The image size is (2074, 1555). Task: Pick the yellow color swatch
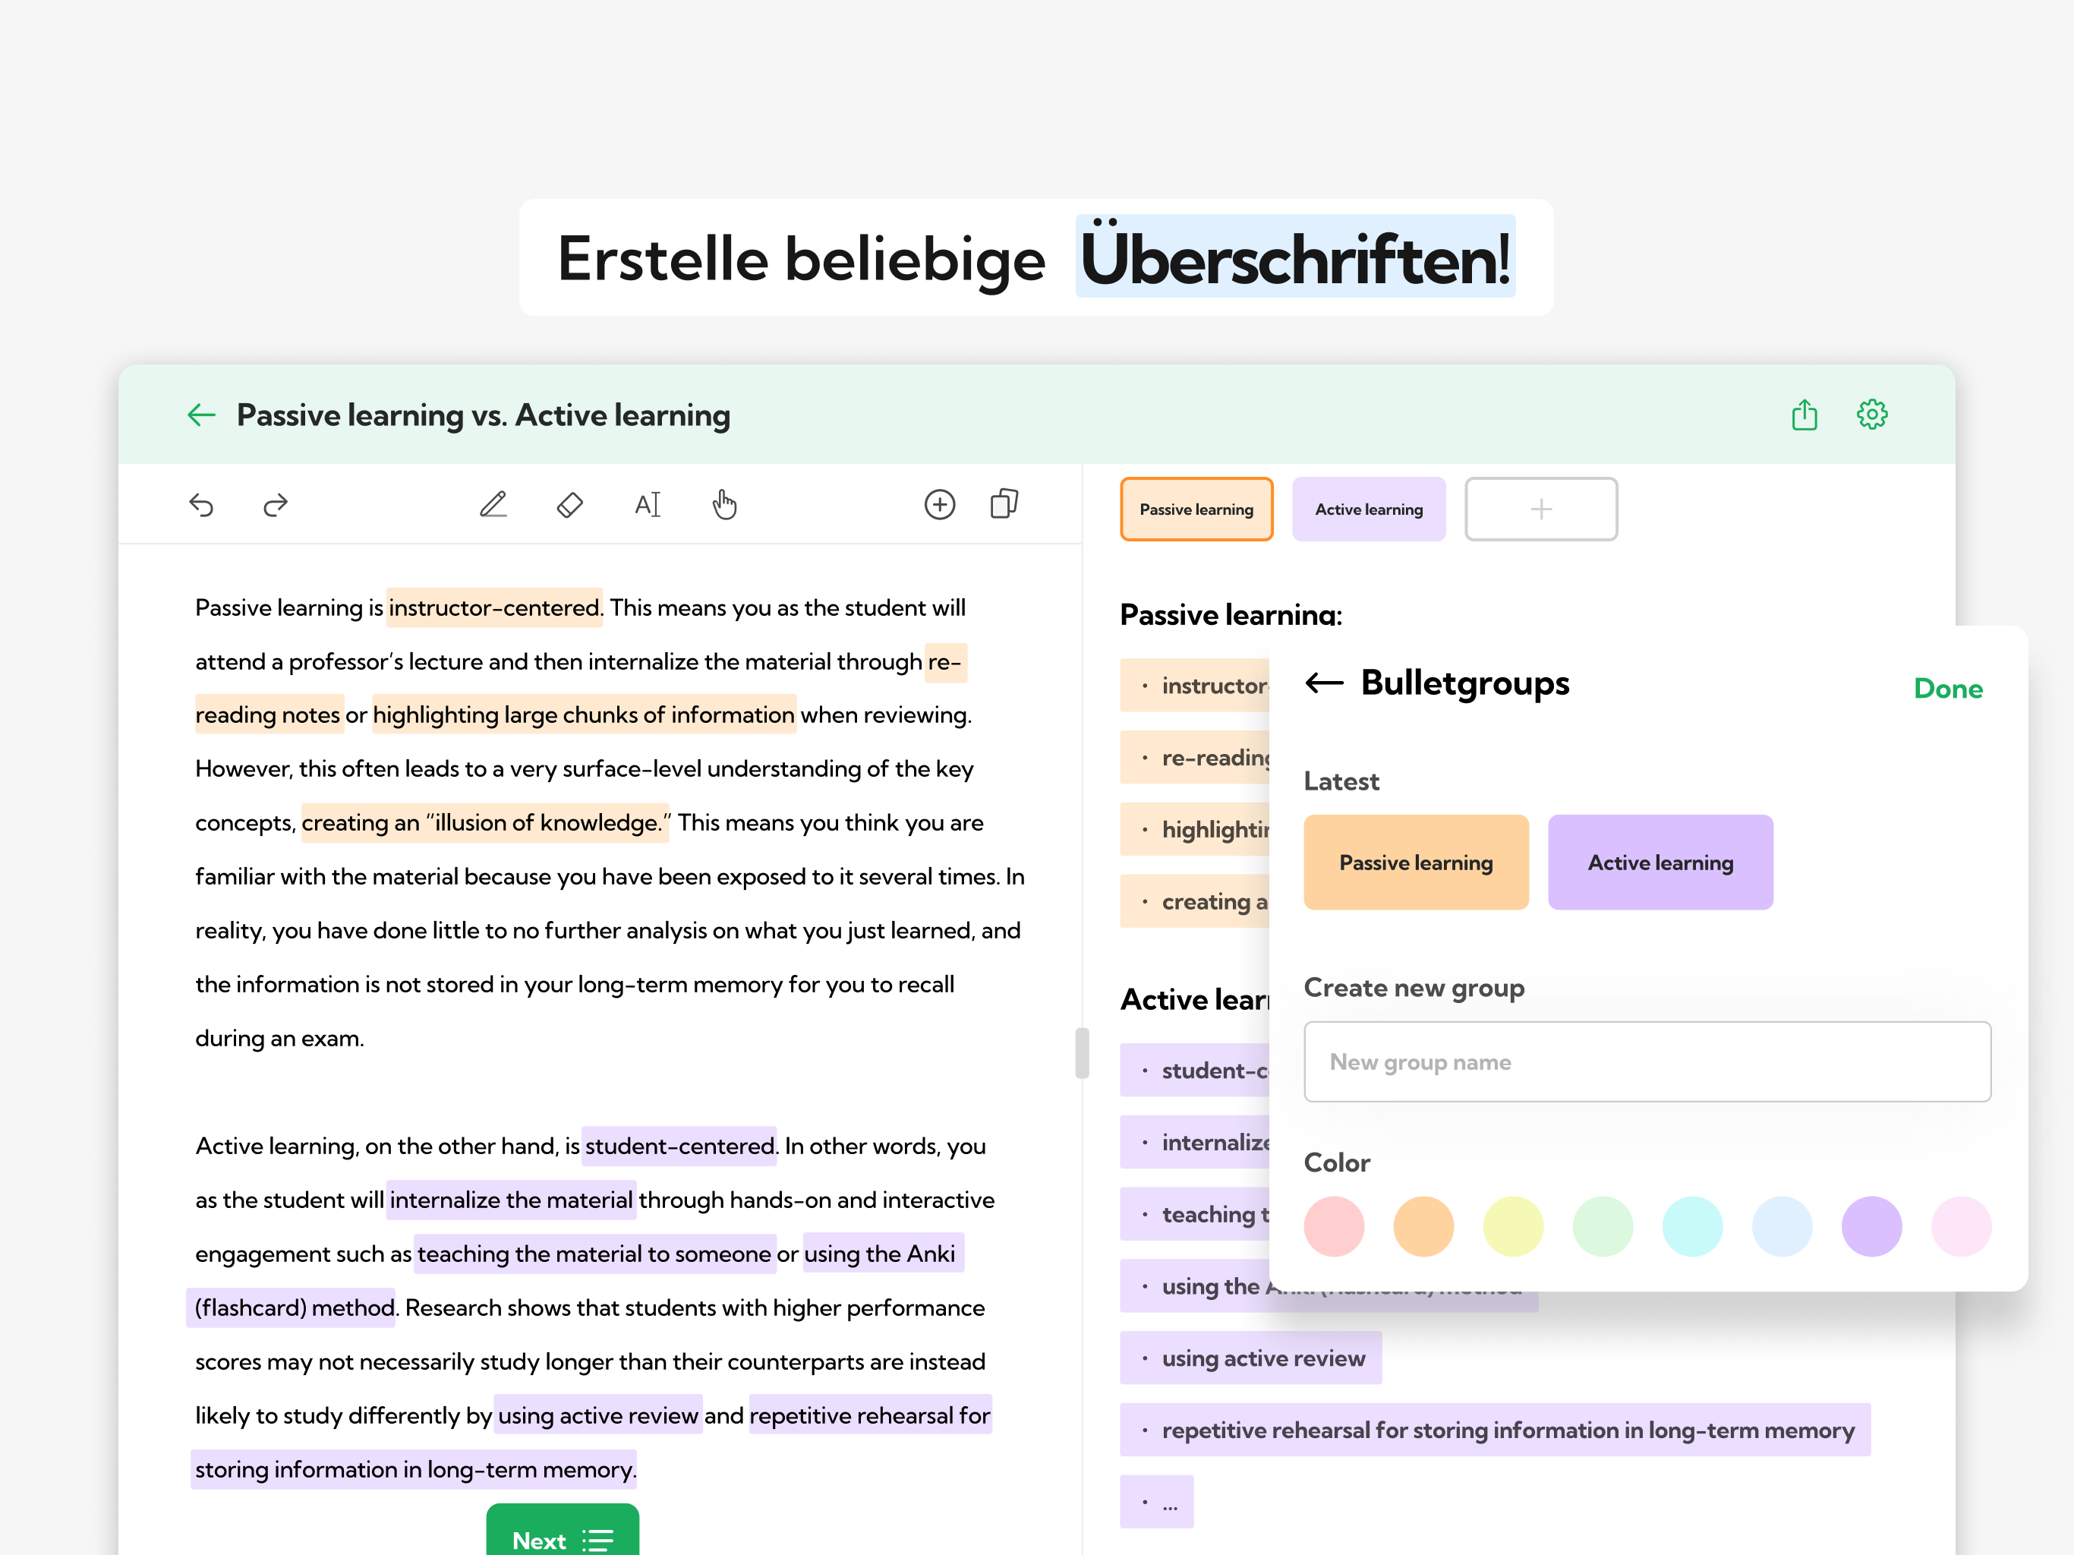point(1512,1225)
